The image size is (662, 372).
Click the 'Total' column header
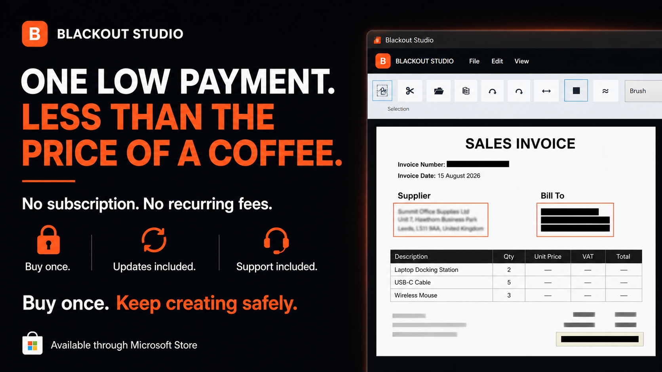(x=623, y=257)
